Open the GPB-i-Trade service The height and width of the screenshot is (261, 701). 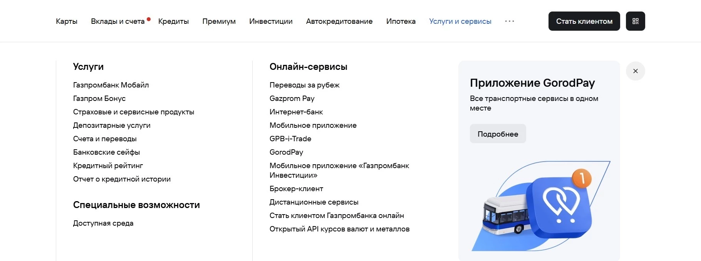tap(290, 139)
